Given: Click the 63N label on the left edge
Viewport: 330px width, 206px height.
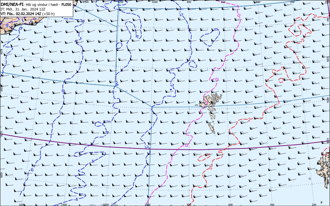Looking at the screenshot, I should [x=1, y=51].
